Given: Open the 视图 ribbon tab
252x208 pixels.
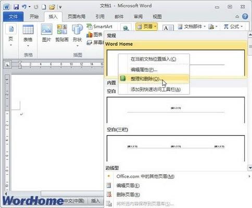Looking at the screenshot, I should (157, 17).
